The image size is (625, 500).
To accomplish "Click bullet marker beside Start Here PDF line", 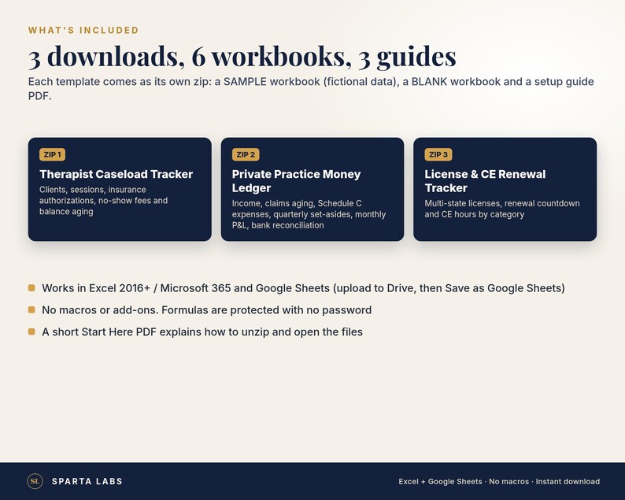I will tap(31, 331).
